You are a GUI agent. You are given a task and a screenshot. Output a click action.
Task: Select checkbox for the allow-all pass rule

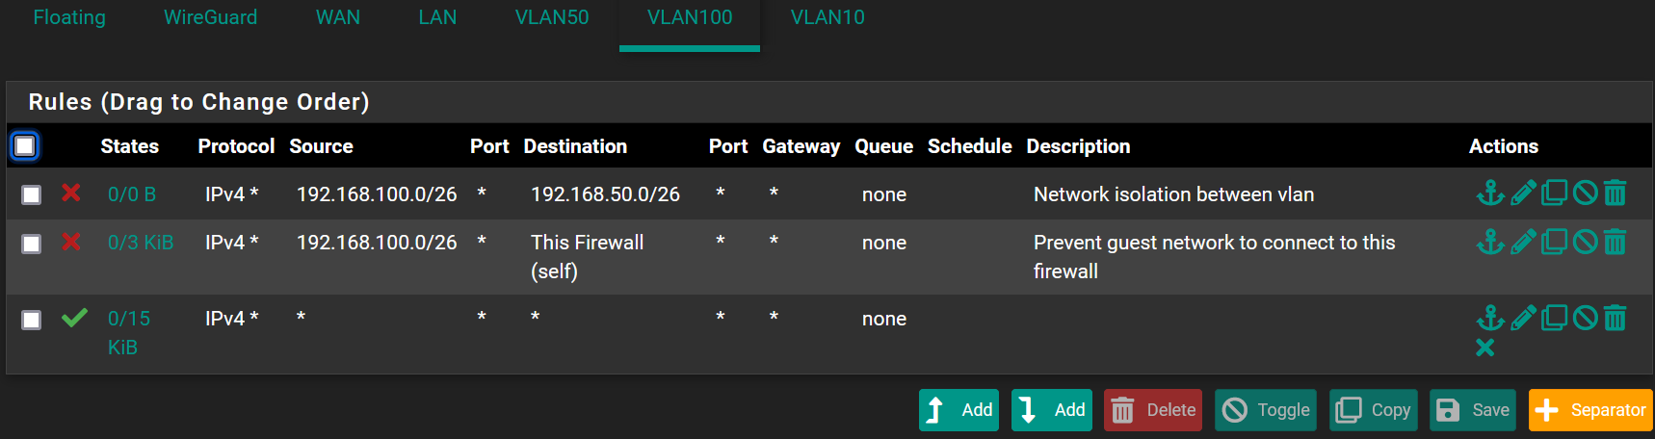(32, 320)
